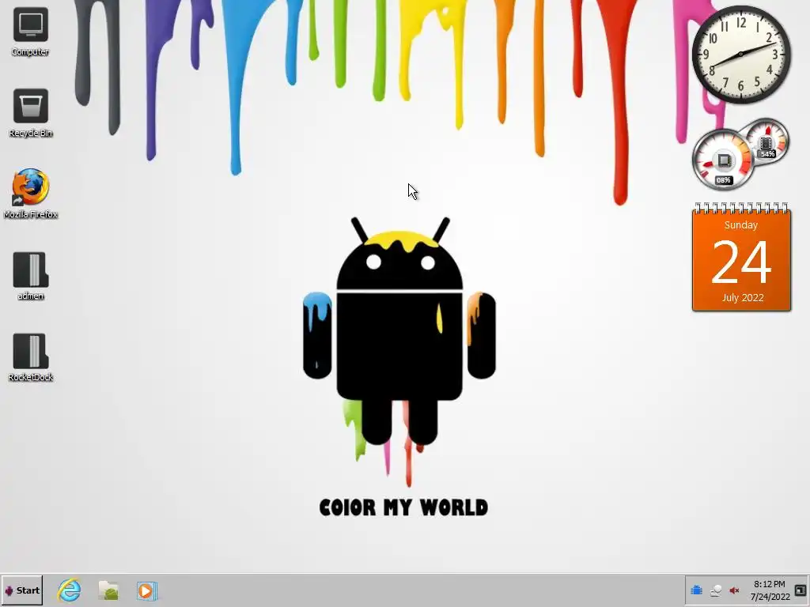Click the 'July 2022' text on the calendar
The image size is (810, 607).
[743, 298]
